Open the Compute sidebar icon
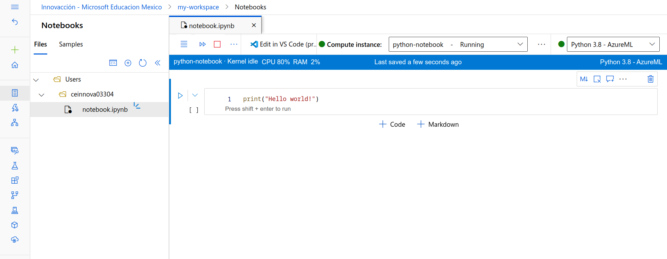The height and width of the screenshot is (259, 667). tap(15, 210)
